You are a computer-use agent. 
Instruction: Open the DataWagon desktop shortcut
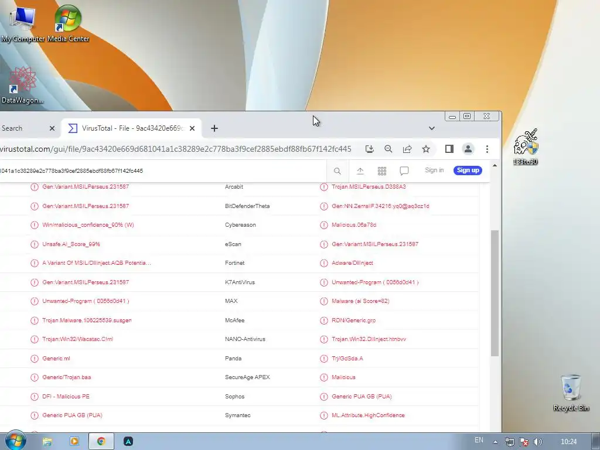click(x=22, y=85)
